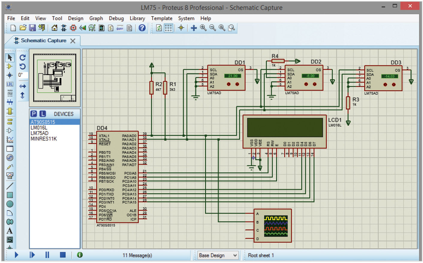
Task: Open the File menu
Action: point(11,18)
